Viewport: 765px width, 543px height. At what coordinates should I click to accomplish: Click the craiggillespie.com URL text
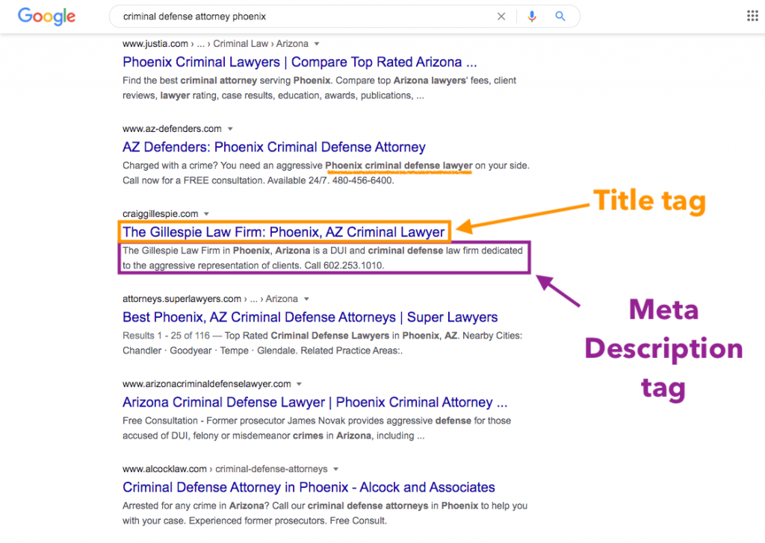[160, 214]
